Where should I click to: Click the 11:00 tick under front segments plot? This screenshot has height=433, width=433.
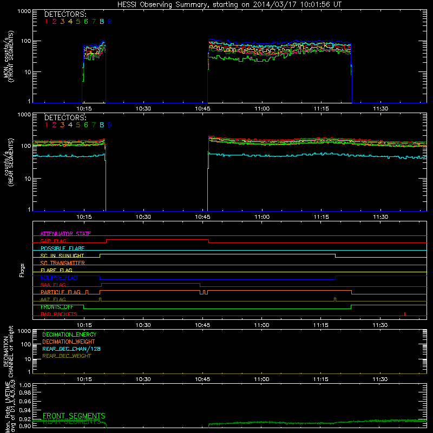point(262,109)
